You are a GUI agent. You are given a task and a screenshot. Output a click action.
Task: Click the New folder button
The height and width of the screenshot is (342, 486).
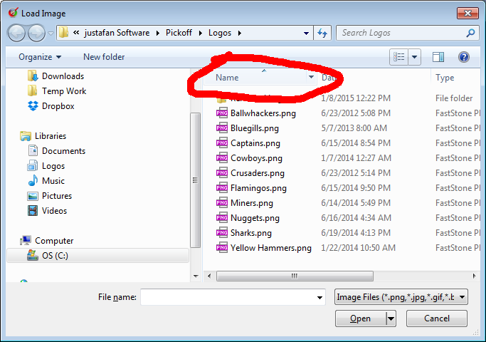click(x=104, y=57)
